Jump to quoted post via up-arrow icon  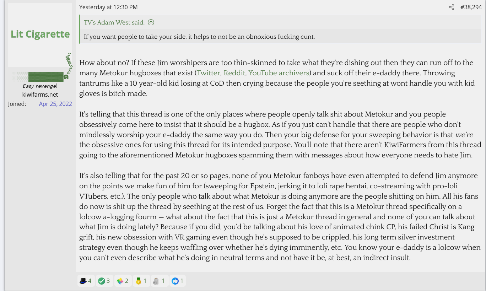151,22
